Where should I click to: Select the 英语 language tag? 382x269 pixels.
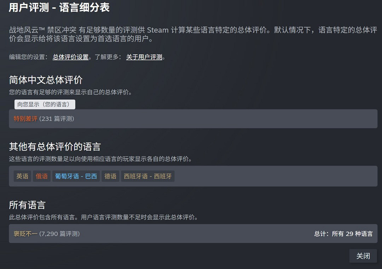22,176
